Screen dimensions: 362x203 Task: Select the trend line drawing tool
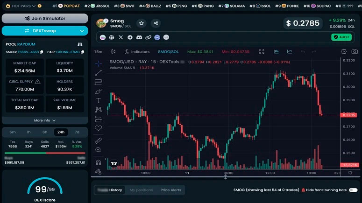point(99,72)
